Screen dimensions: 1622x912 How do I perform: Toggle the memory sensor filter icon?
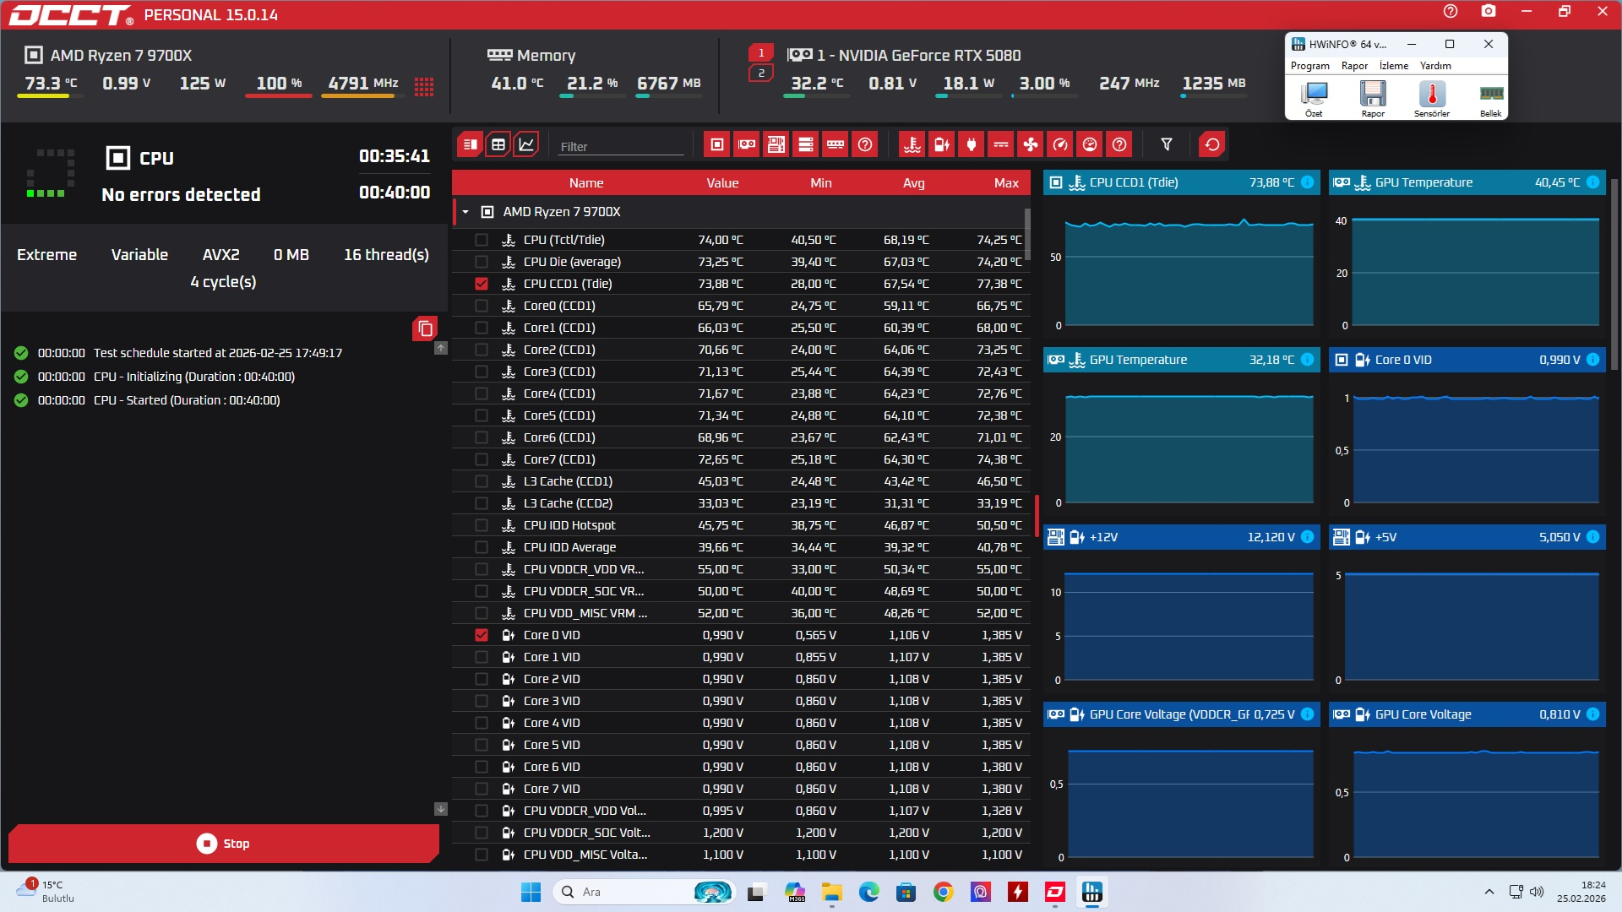[835, 144]
